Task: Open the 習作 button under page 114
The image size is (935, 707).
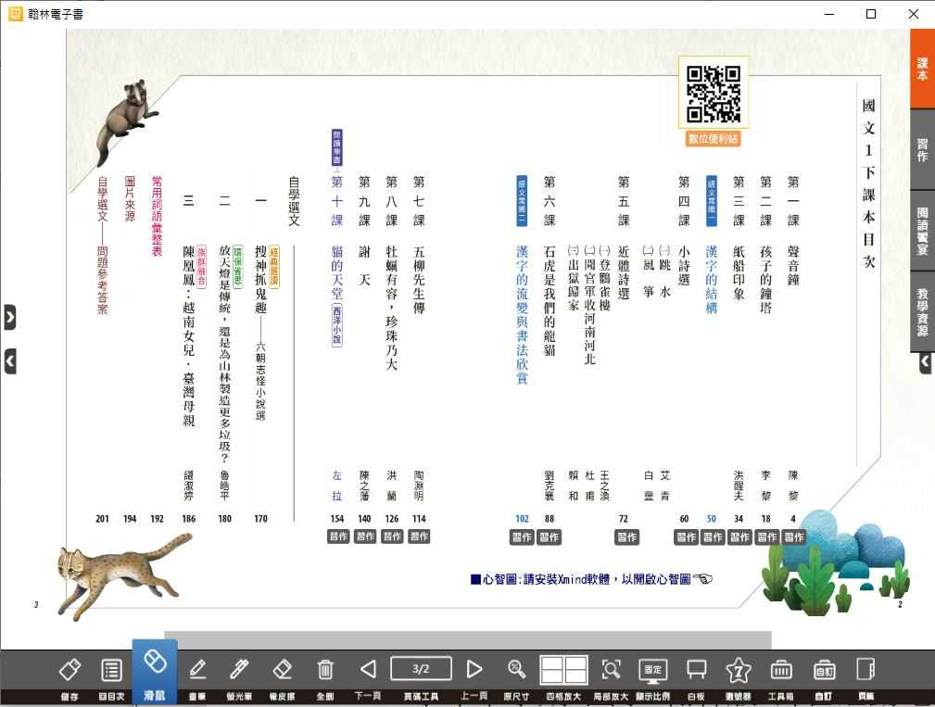Action: click(x=419, y=537)
